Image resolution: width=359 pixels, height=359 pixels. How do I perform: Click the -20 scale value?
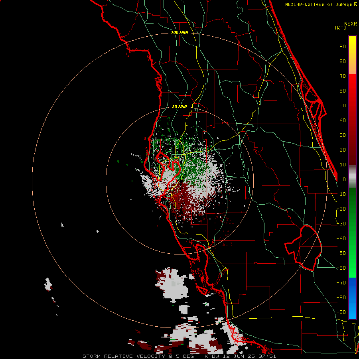point(341,209)
